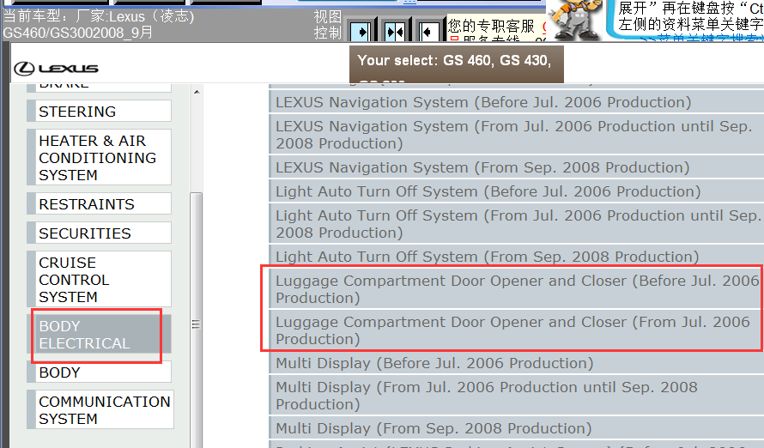
Task: Select the RESTRAINTS menu item
Action: (x=100, y=203)
